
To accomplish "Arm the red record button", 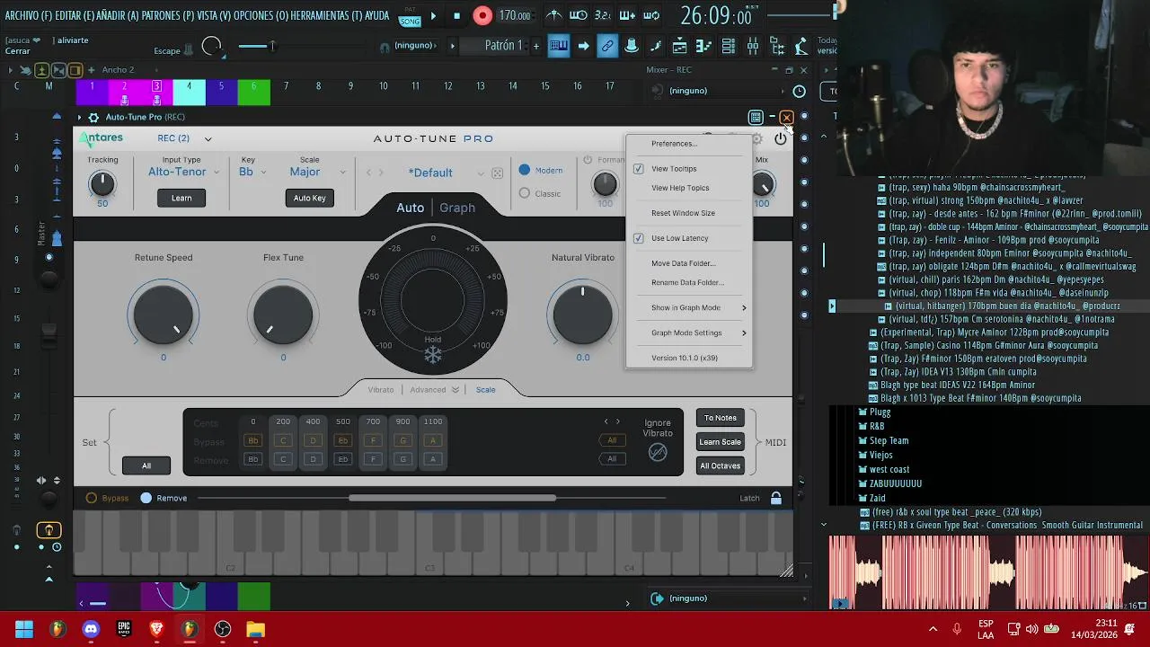I will [x=482, y=15].
